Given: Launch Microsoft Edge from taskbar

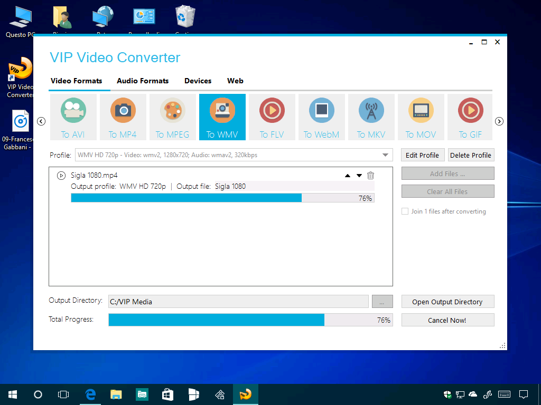Looking at the screenshot, I should point(90,394).
